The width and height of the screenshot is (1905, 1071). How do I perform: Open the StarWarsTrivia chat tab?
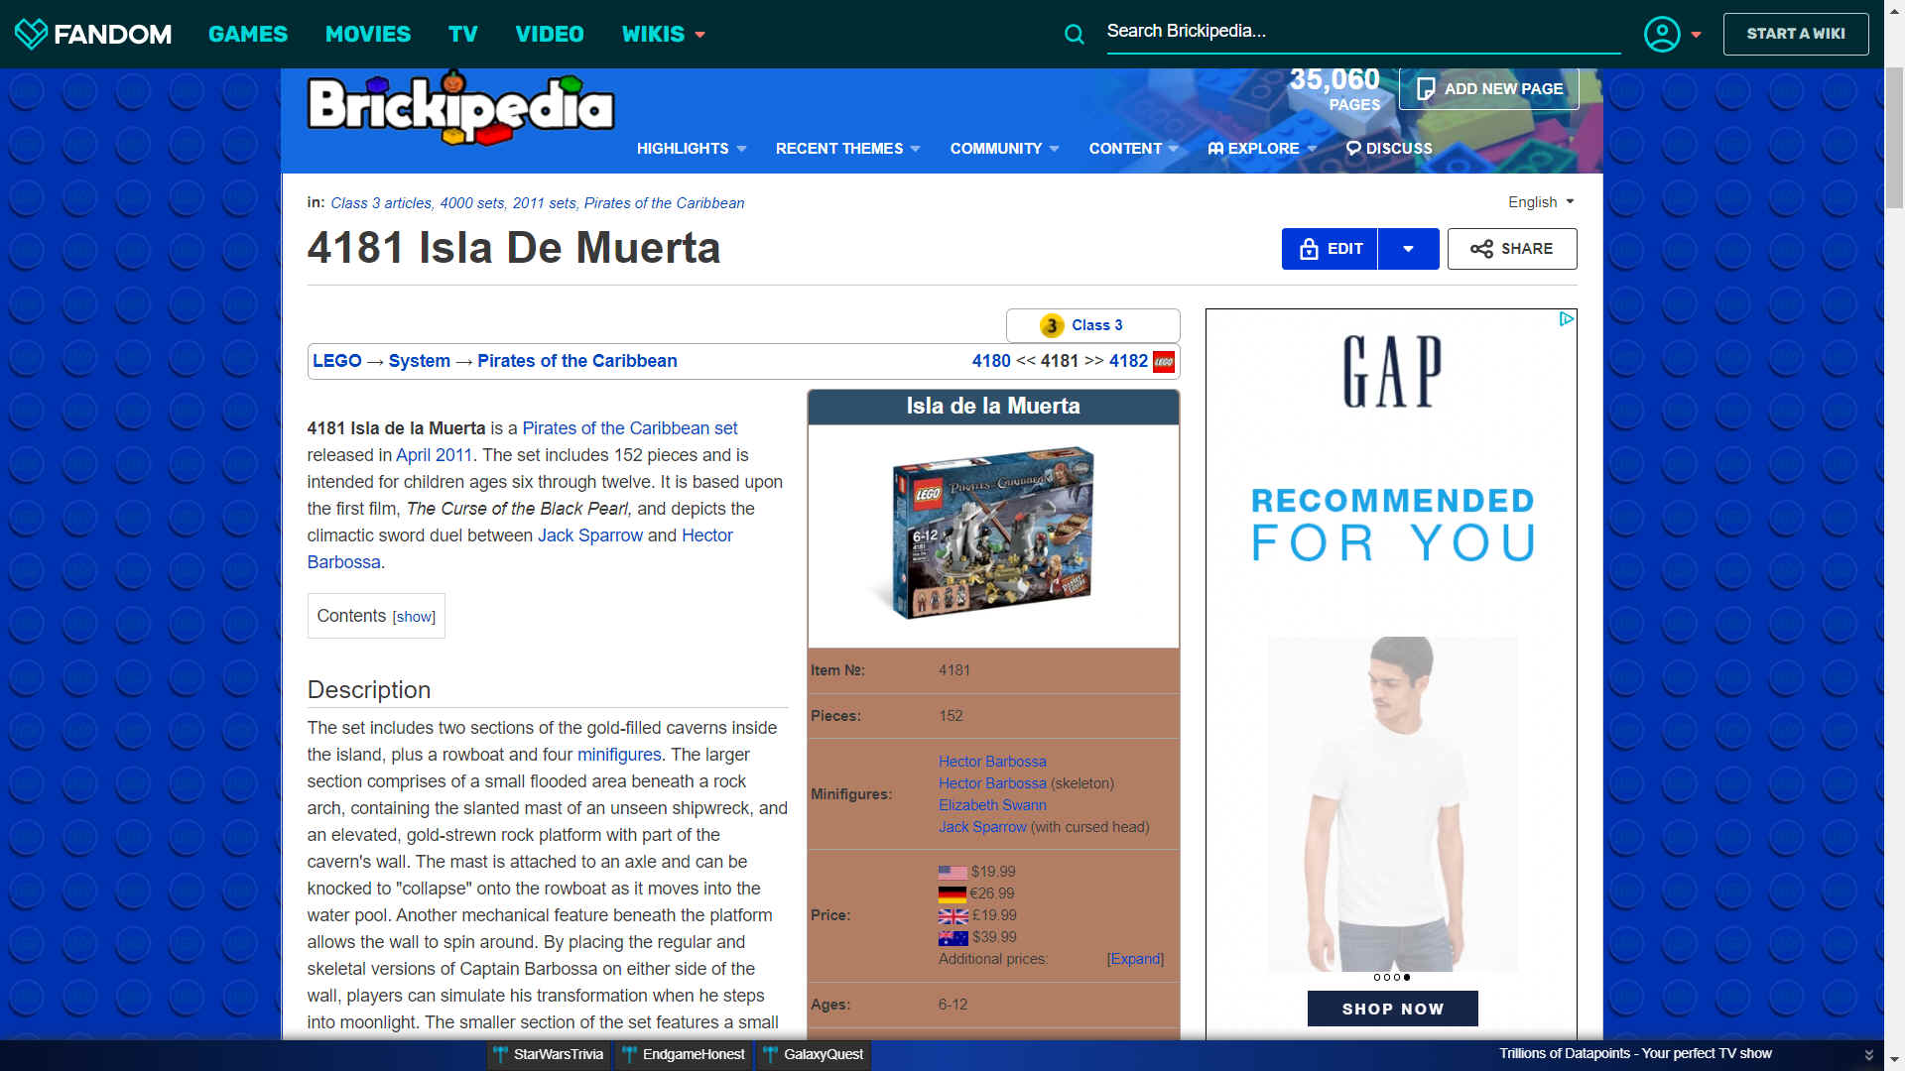point(549,1054)
